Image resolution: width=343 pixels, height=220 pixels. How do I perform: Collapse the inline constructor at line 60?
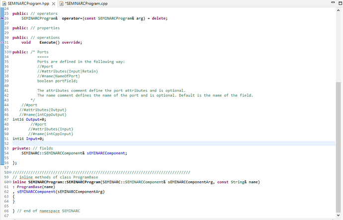point(10,182)
